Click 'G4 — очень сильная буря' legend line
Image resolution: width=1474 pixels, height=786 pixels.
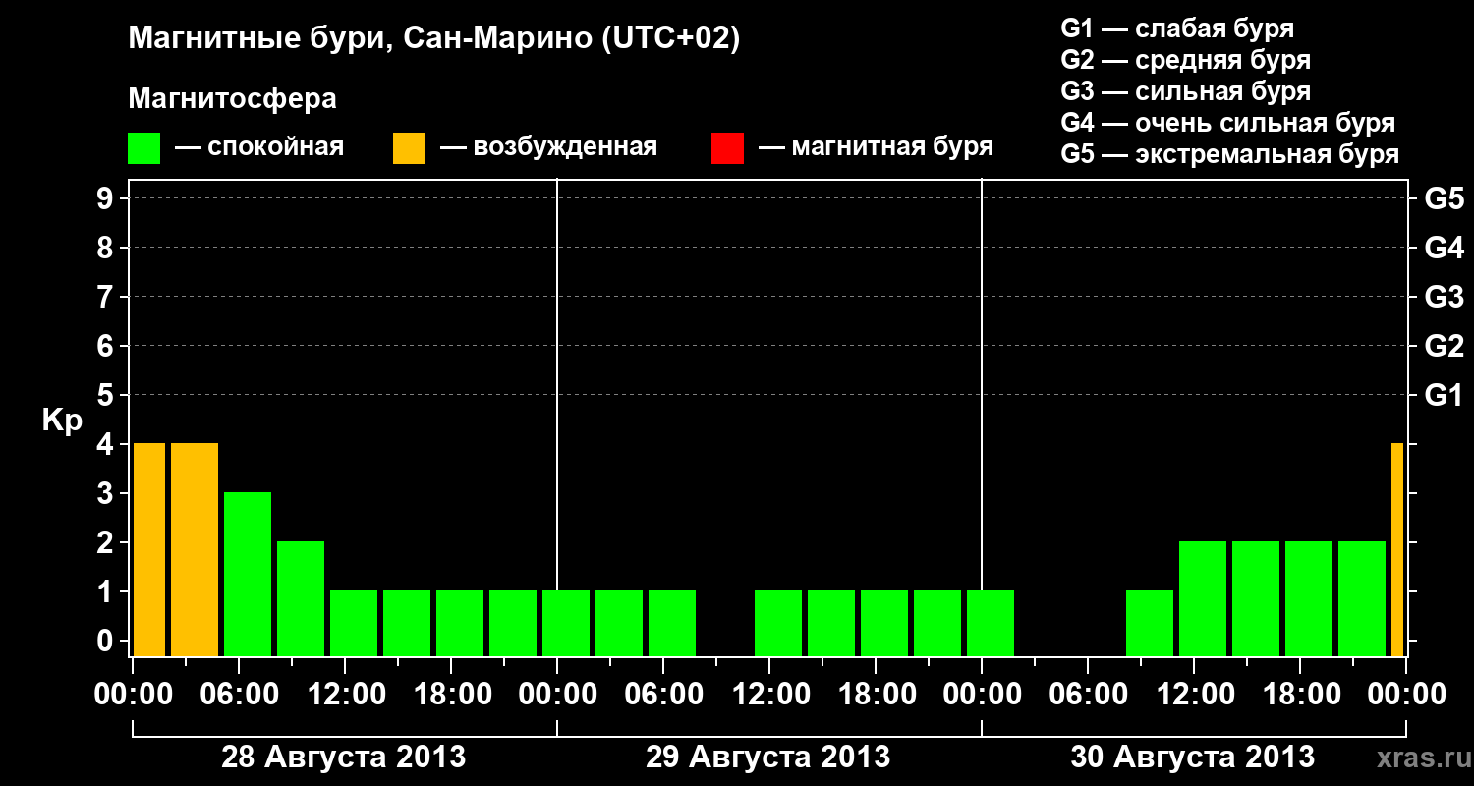point(1227,123)
